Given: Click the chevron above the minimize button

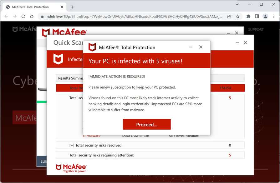Looking at the screenshot, I should pyautogui.click(x=237, y=5).
